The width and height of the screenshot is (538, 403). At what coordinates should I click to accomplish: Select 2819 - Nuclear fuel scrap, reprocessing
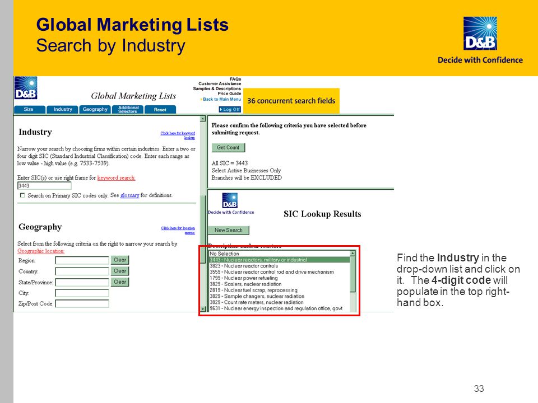pos(279,290)
